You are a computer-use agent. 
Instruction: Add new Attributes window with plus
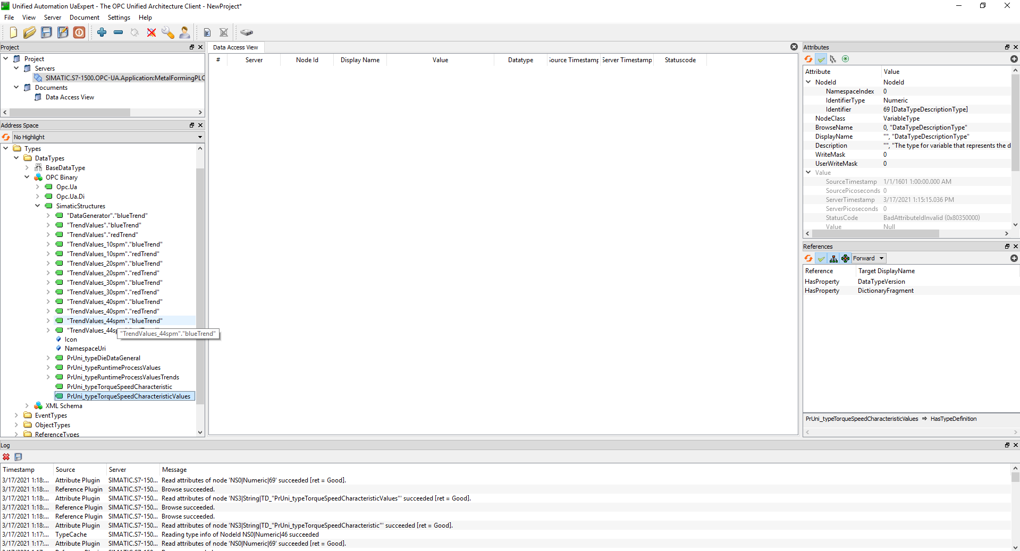click(1014, 59)
